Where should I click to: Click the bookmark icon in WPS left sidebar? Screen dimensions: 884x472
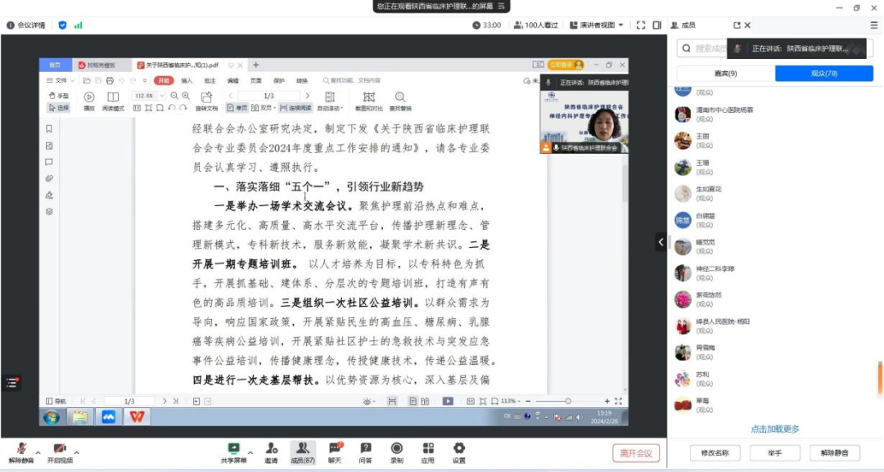click(x=49, y=129)
